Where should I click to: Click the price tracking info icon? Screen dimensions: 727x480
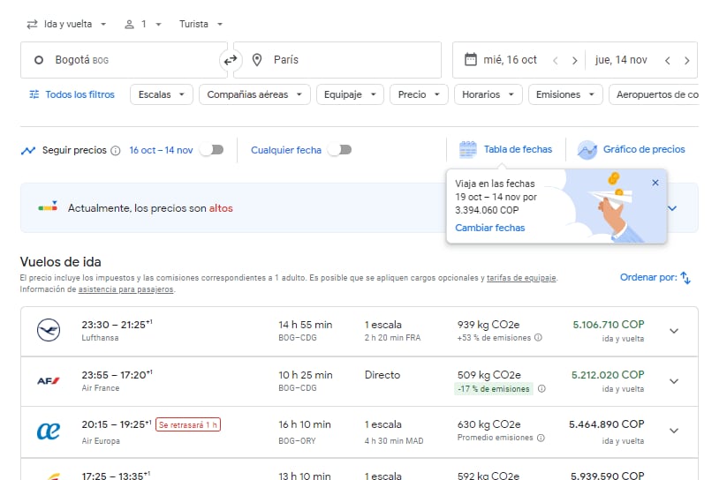[x=116, y=151]
